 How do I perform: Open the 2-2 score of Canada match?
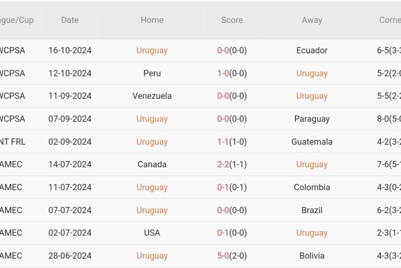pos(223,164)
